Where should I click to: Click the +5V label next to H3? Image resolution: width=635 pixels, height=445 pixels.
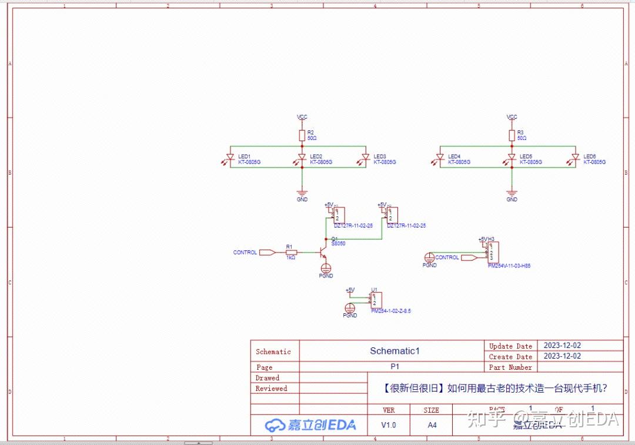click(x=483, y=239)
